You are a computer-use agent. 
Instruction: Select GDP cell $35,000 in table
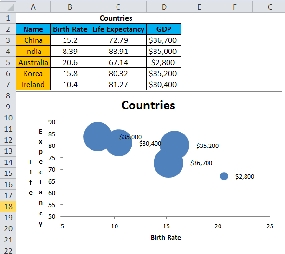pyautogui.click(x=164, y=51)
